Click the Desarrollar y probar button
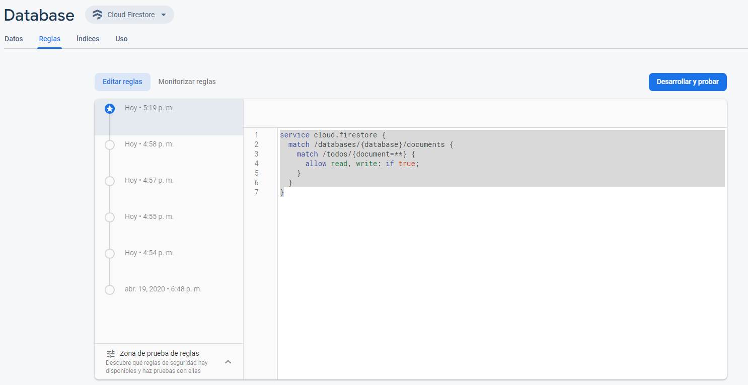This screenshot has height=385, width=748. click(688, 82)
